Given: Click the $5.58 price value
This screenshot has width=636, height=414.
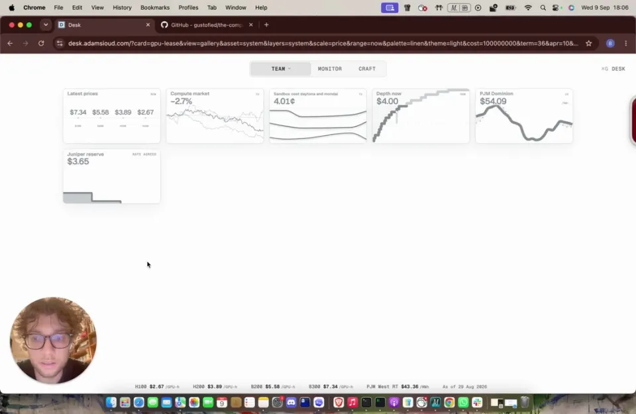Looking at the screenshot, I should [x=100, y=113].
